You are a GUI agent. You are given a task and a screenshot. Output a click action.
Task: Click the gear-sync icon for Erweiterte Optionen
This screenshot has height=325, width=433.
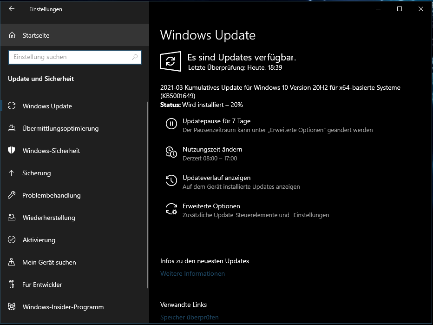171,209
